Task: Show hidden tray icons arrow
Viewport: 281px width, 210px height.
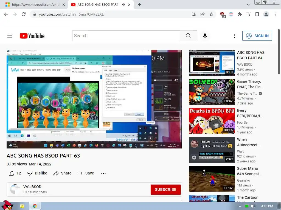Action: (x=240, y=206)
